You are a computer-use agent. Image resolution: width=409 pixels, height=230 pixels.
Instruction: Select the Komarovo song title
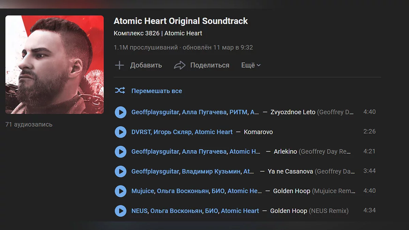(x=258, y=132)
